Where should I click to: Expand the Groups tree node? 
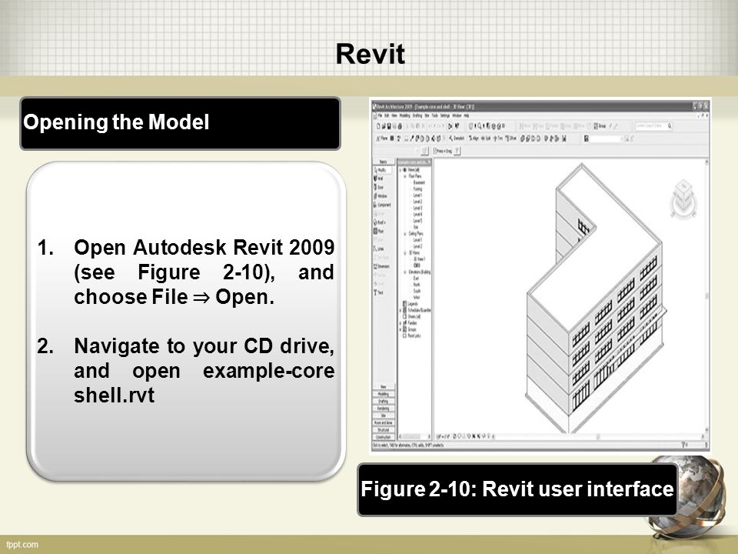[x=401, y=329]
